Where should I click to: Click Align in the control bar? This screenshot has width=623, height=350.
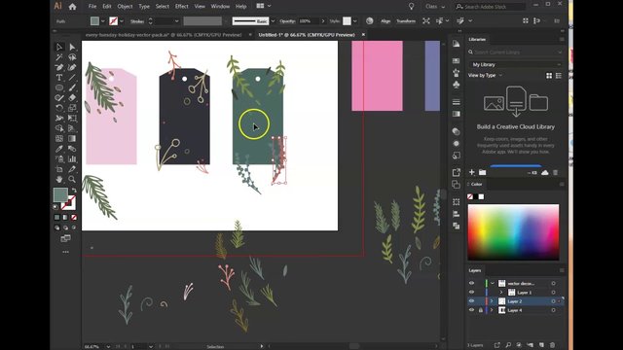click(x=385, y=21)
